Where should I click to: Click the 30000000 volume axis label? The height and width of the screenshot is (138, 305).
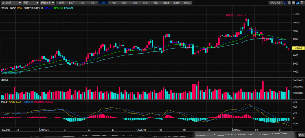(298, 81)
